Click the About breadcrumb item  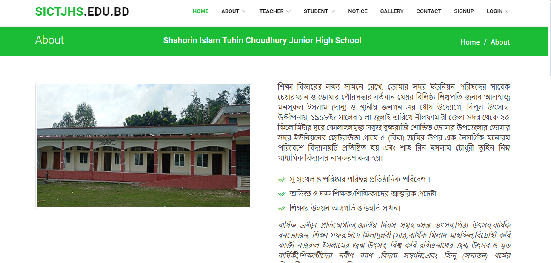click(x=500, y=42)
